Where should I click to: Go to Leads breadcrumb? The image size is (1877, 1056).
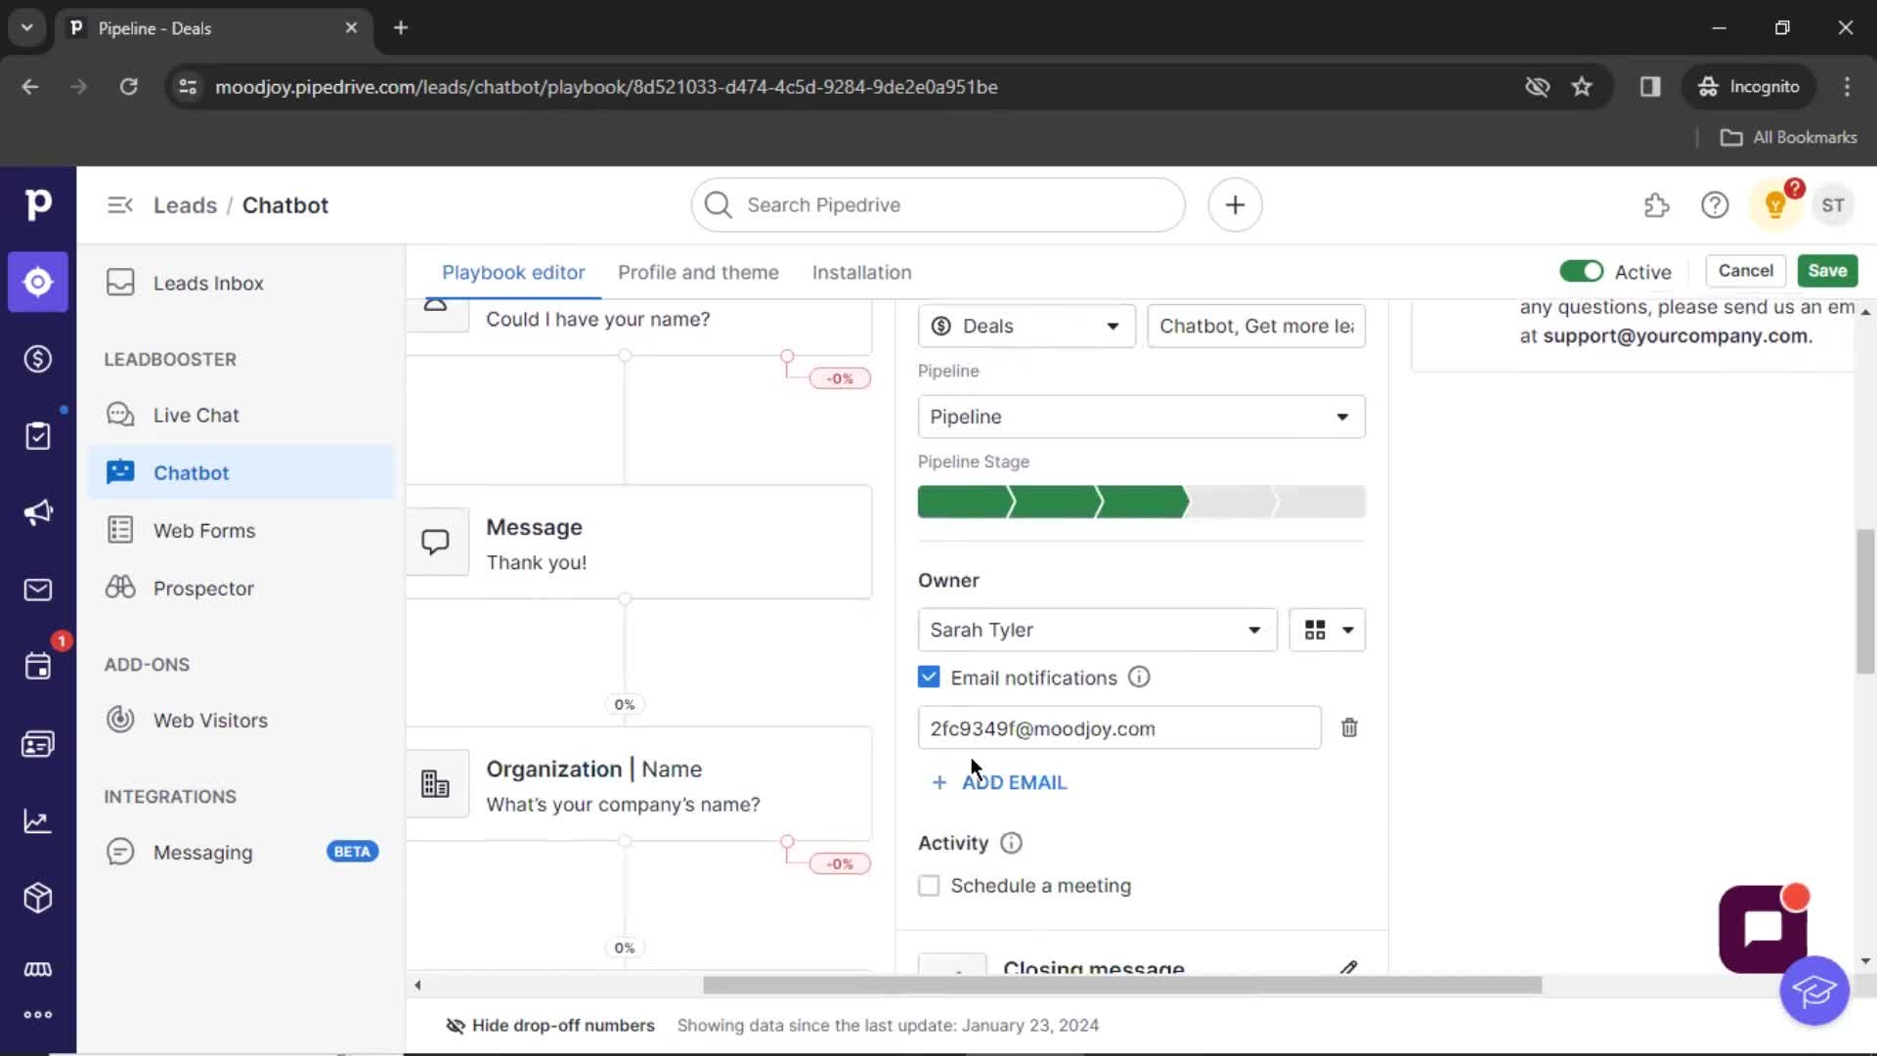[185, 205]
